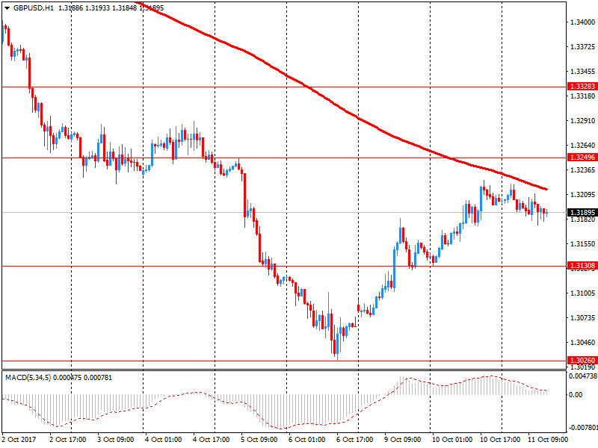Click the 1.30735 price scale value
The height and width of the screenshot is (448, 598).
(582, 318)
